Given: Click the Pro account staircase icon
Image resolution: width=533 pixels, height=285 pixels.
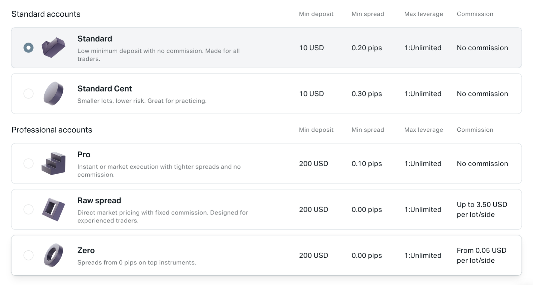Looking at the screenshot, I should click(53, 163).
